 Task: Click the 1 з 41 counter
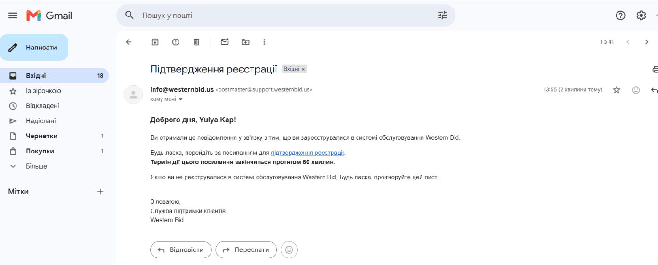click(607, 42)
